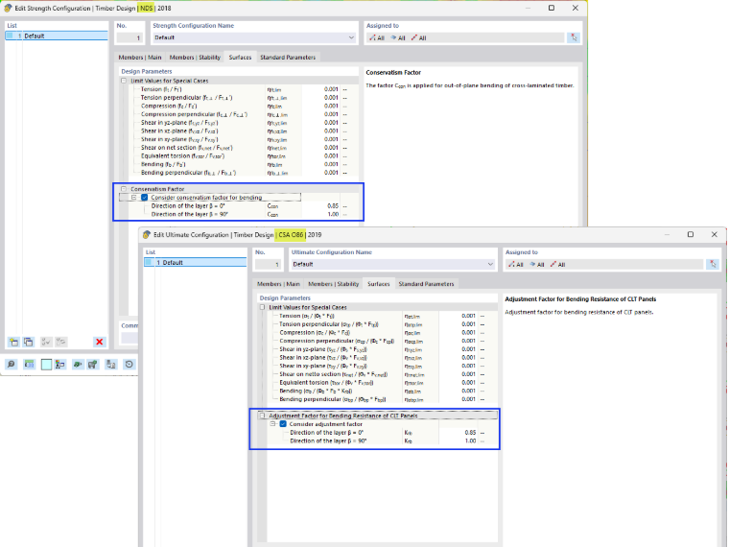Collapse Limit Values for Special Cases in NDS
Screen dimensions: 729x547
click(124, 81)
